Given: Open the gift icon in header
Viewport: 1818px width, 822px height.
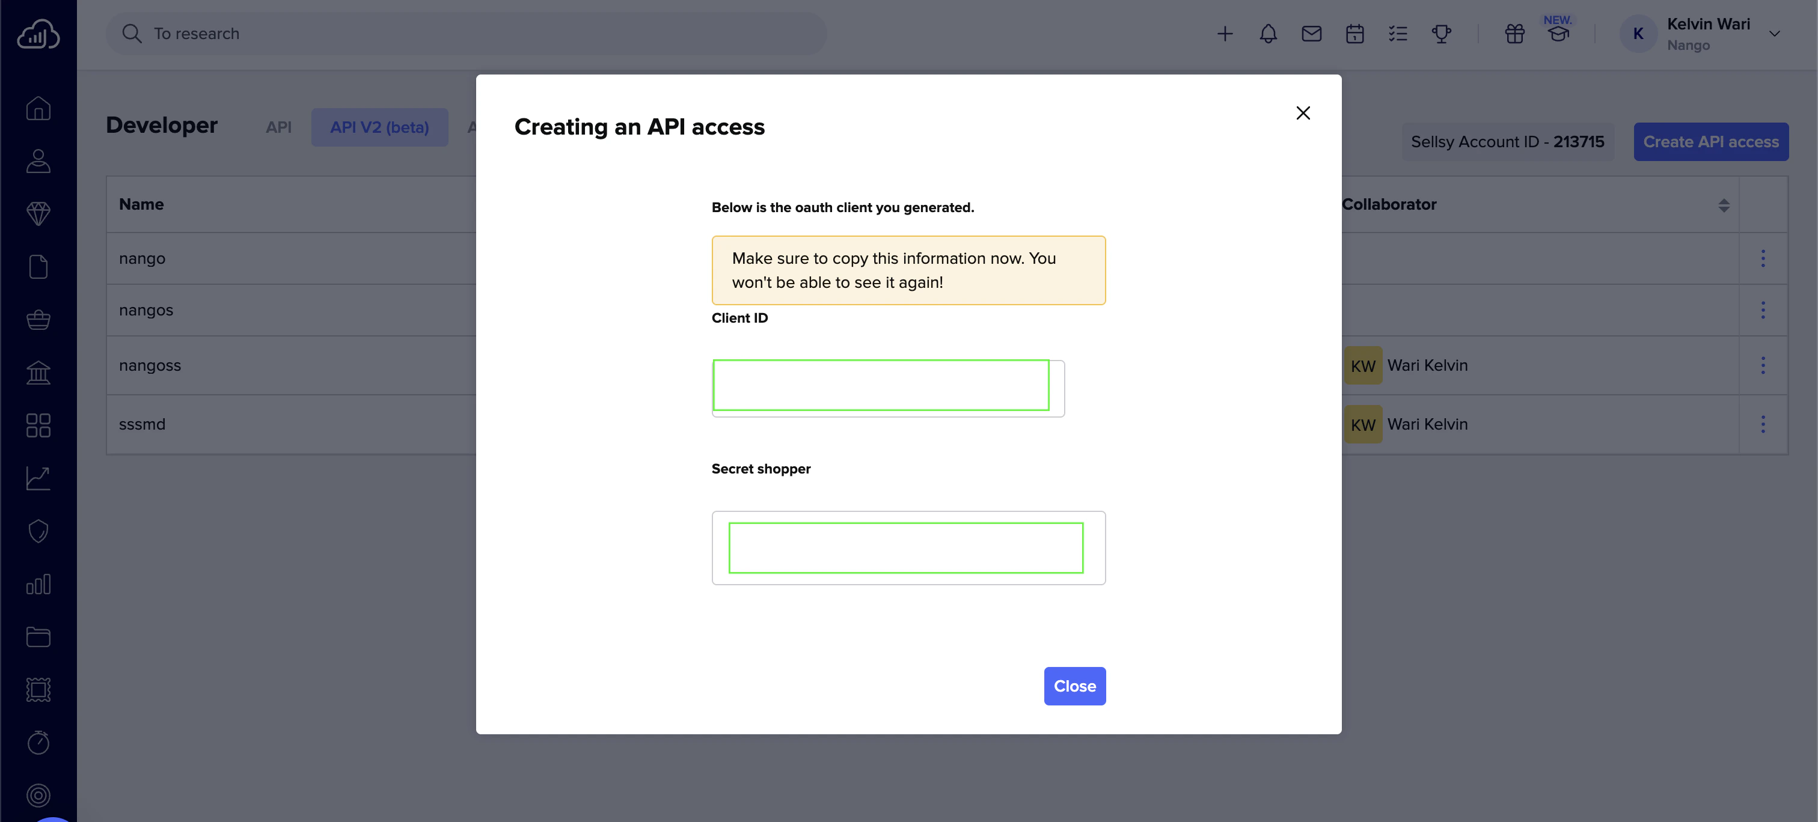Looking at the screenshot, I should 1514,34.
